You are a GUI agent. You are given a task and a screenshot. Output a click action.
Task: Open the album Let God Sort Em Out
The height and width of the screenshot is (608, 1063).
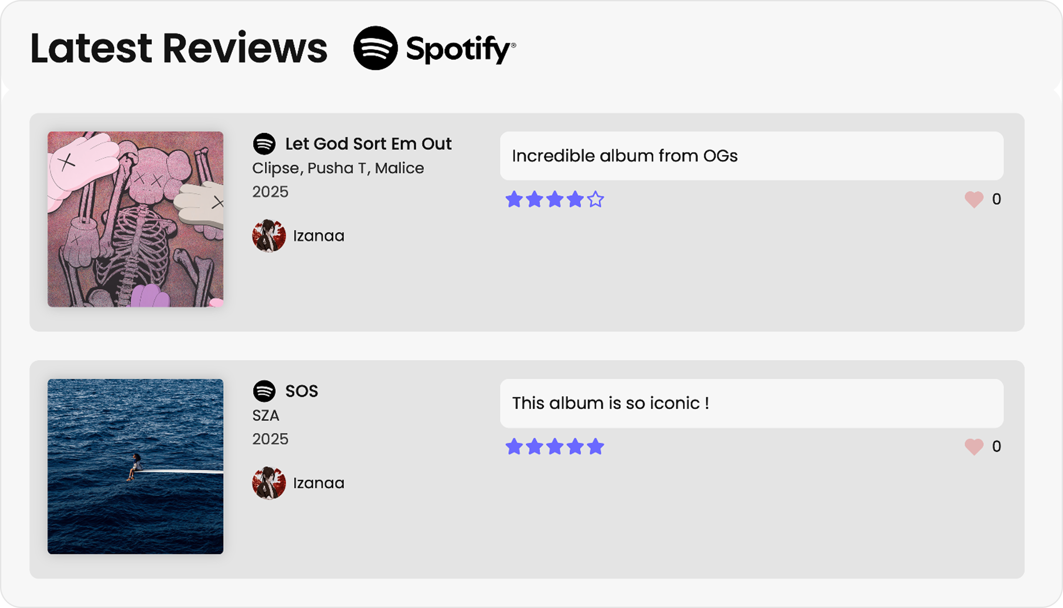[369, 143]
